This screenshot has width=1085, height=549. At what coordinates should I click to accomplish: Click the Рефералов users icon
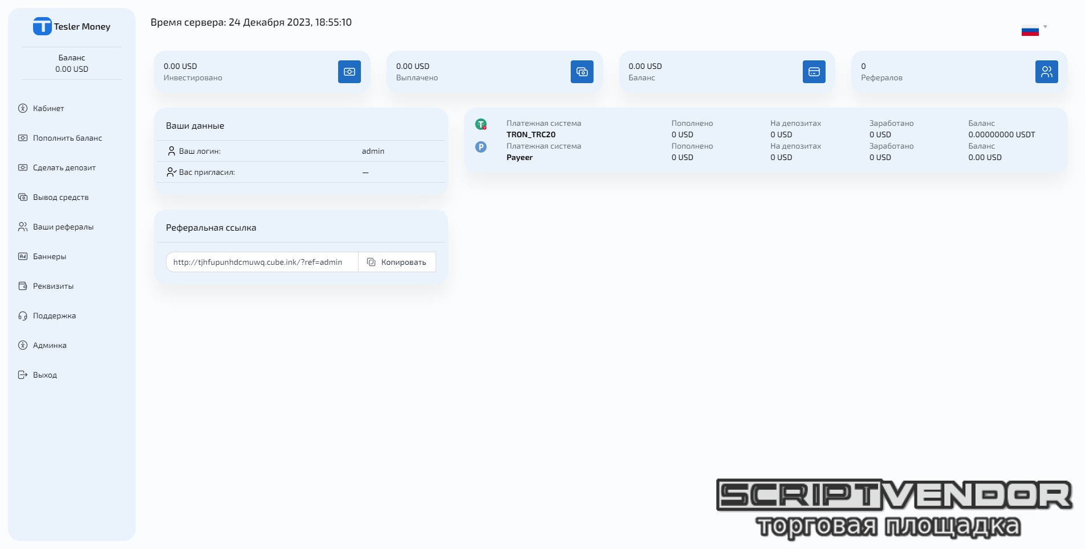click(x=1047, y=72)
